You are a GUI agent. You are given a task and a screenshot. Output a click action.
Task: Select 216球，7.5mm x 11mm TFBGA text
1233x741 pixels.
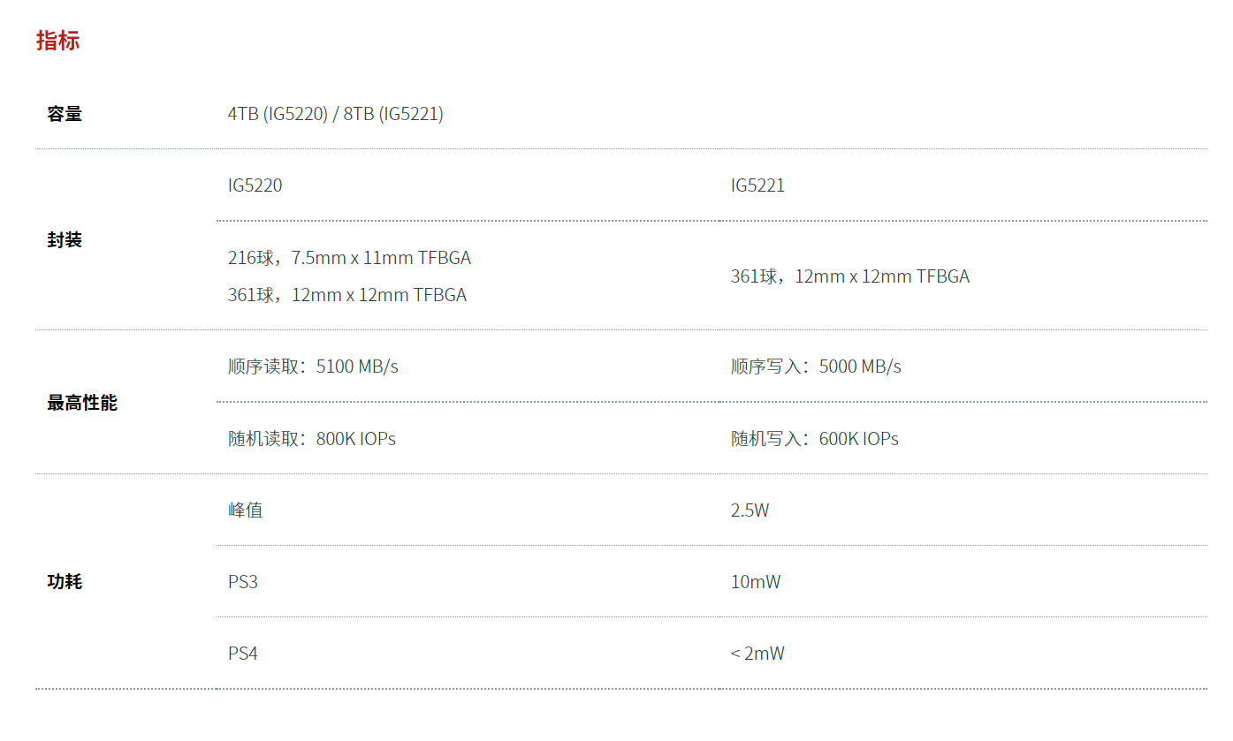point(349,258)
